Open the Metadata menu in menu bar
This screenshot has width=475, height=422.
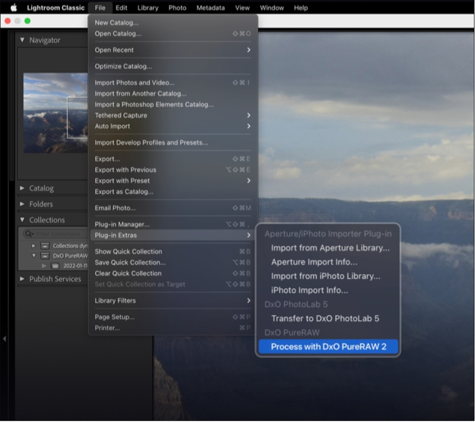[211, 8]
